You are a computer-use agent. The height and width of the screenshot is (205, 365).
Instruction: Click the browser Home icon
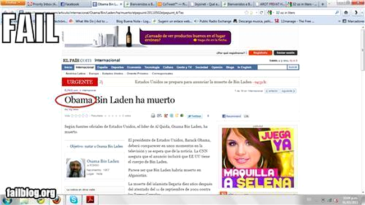[x=346, y=12]
